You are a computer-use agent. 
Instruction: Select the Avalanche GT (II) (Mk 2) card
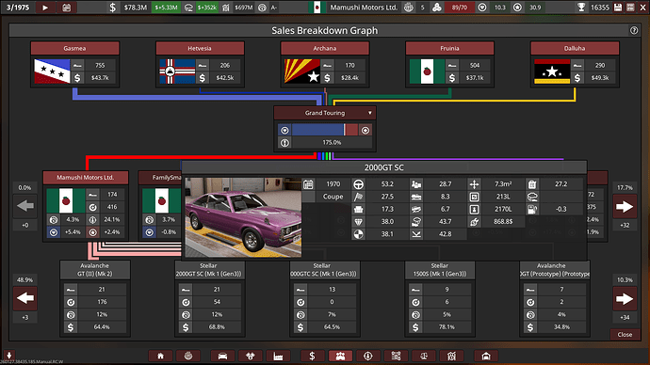95,298
